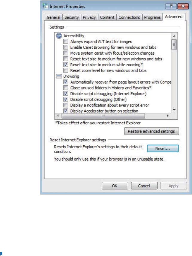Click the settings list scroll up arrow
The image size is (192, 256).
pos(174,36)
